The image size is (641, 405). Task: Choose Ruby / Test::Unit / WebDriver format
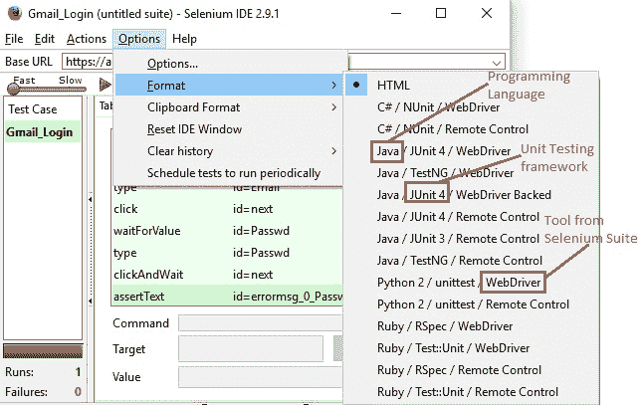(453, 348)
